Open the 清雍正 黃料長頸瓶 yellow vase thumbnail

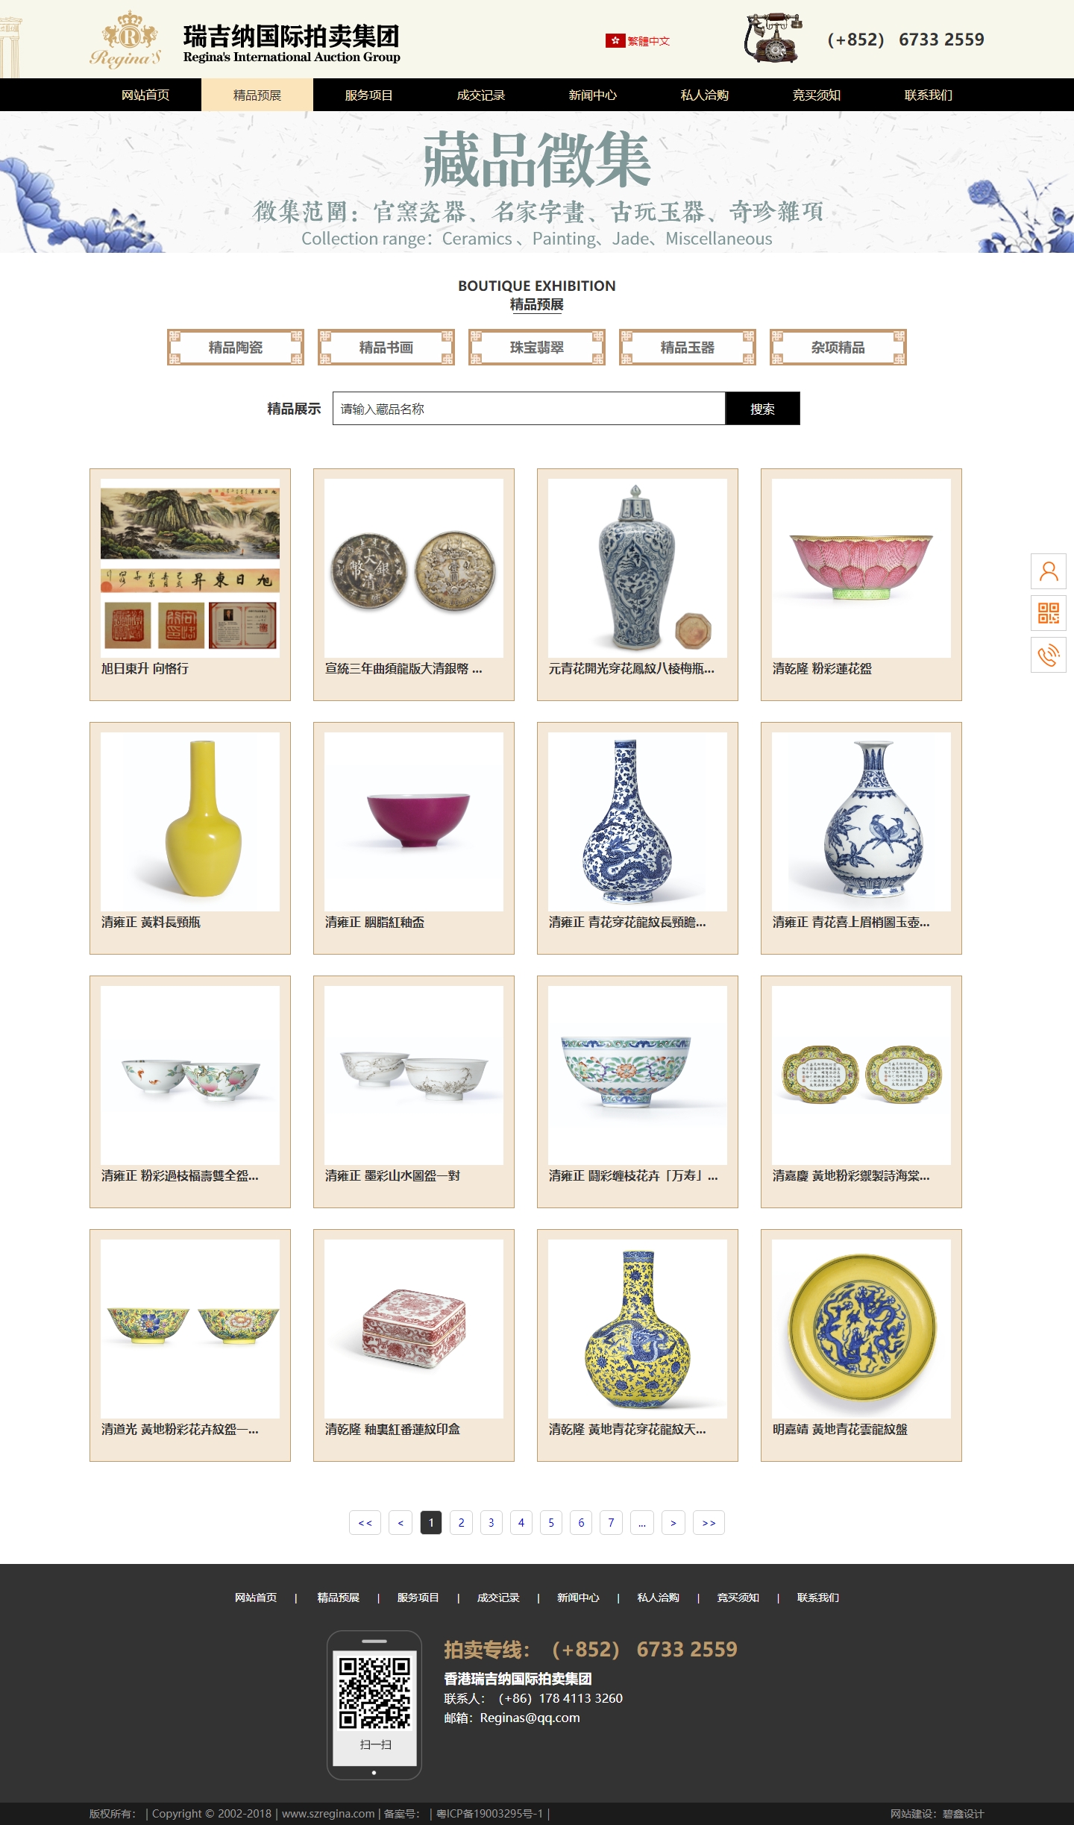[x=190, y=822]
